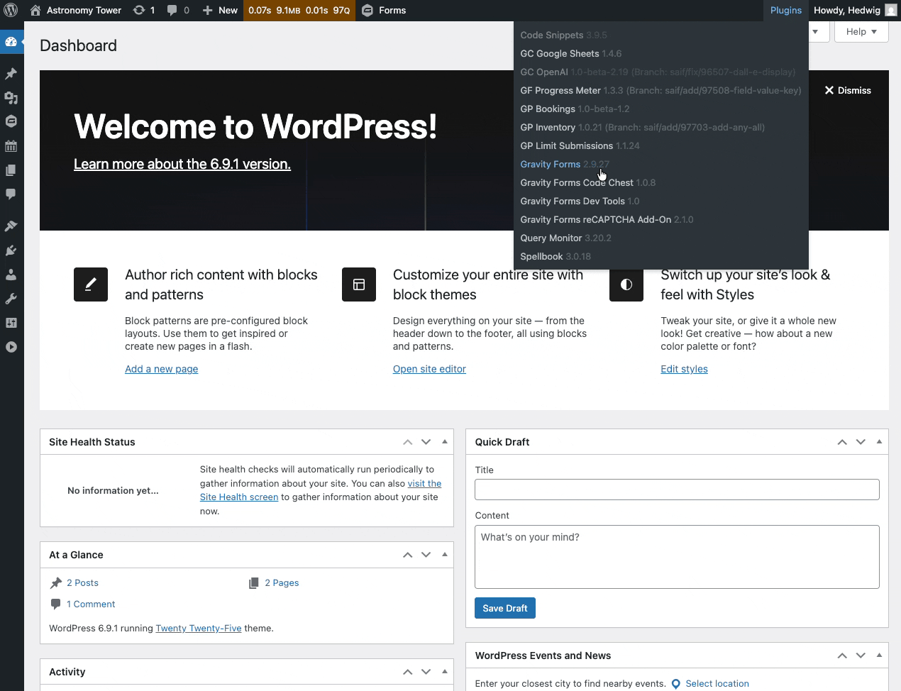901x691 pixels.
Task: Open the Help dropdown tab
Action: pyautogui.click(x=861, y=32)
